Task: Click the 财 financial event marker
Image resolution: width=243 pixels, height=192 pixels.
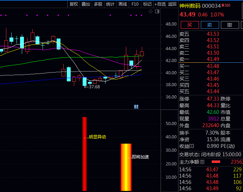Action: (136, 107)
